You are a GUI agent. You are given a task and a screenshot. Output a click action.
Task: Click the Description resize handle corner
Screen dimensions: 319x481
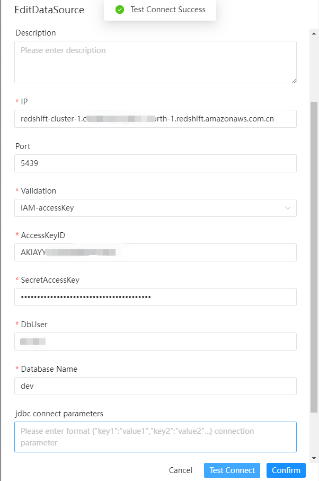pyautogui.click(x=294, y=80)
